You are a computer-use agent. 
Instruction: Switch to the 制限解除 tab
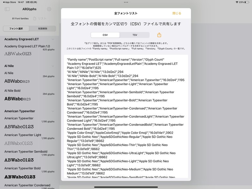(43, 29)
